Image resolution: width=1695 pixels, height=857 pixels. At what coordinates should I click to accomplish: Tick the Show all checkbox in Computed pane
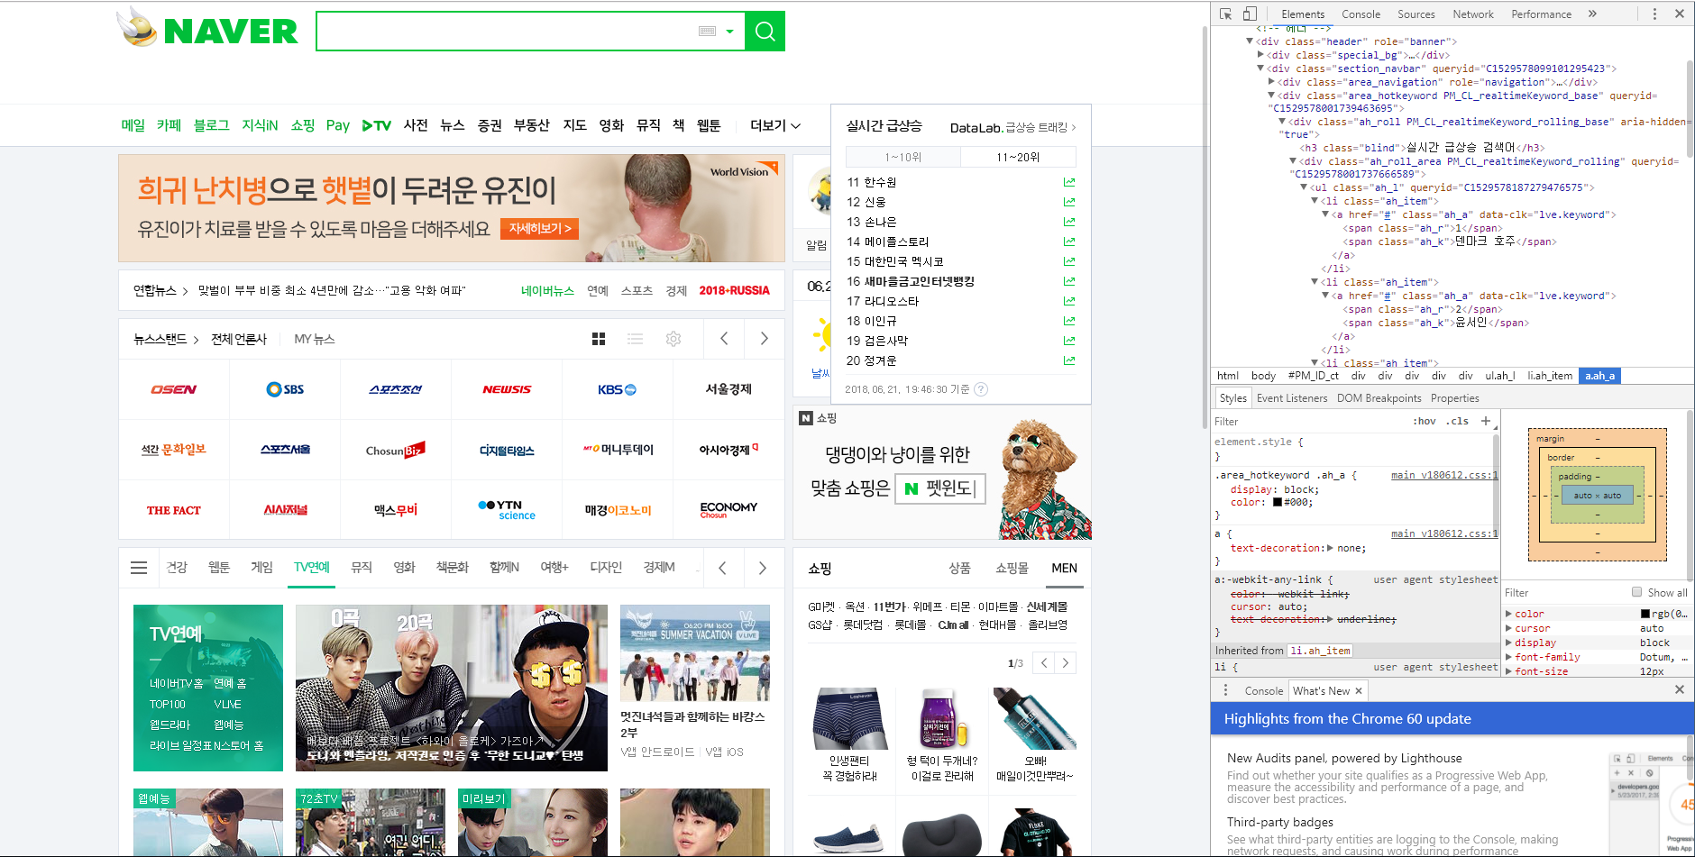pyautogui.click(x=1636, y=592)
